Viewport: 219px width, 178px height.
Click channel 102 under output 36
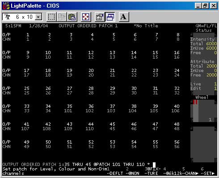89,111
